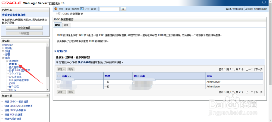Screen dimensions: 272x122
Task: Click the 锁定并编辑 button
Action: (24, 28)
